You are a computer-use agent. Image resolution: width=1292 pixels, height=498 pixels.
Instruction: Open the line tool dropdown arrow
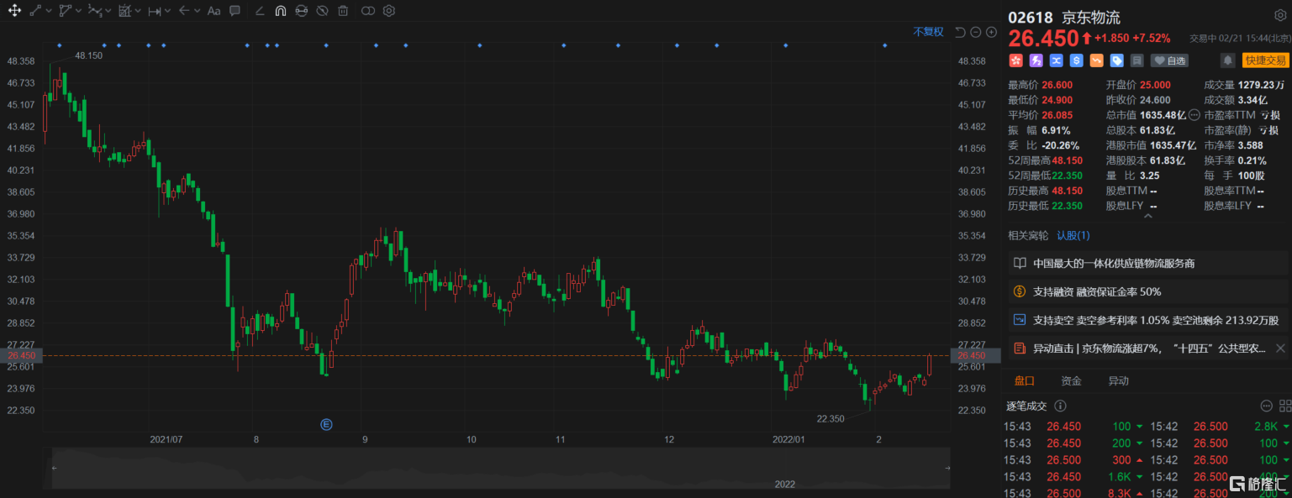[48, 12]
